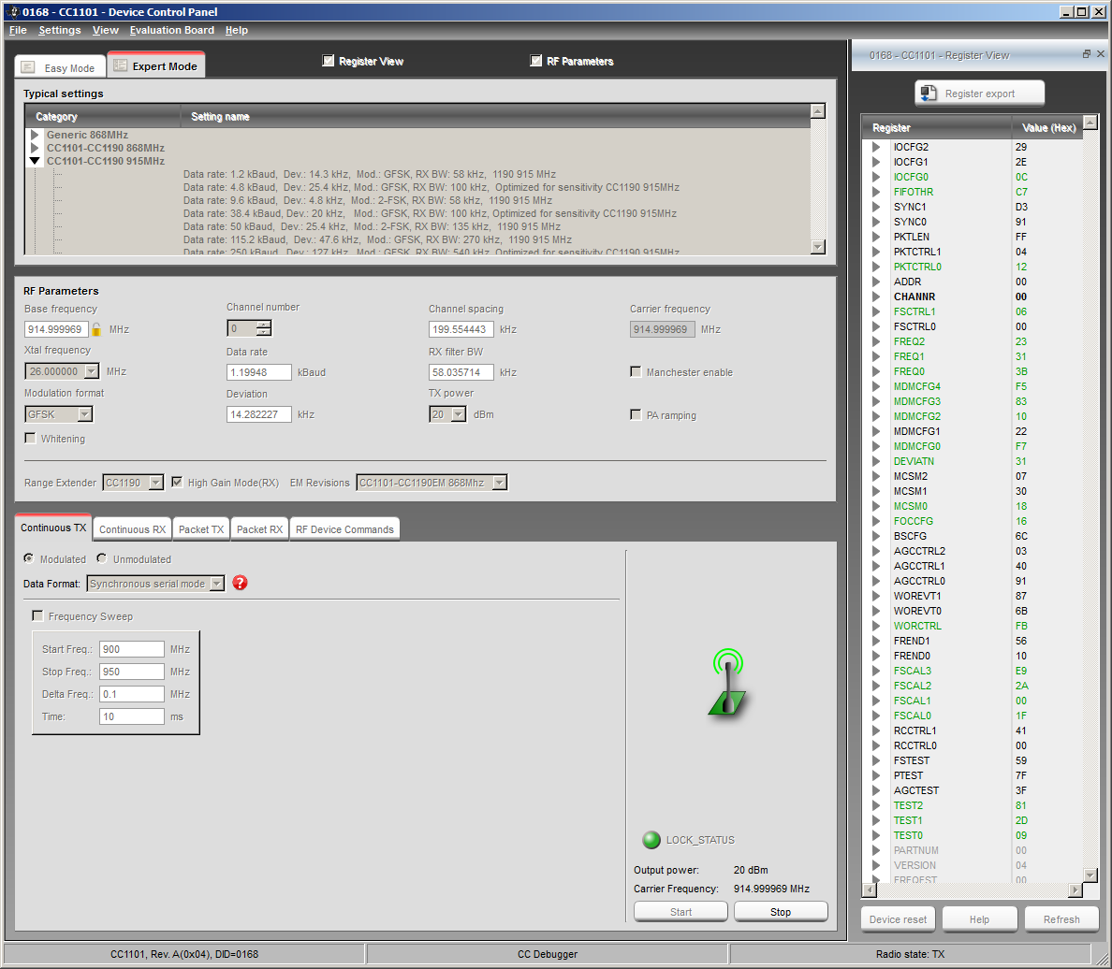Viewport: 1112px width, 969px height.
Task: Click the Device reset button
Action: pos(898,919)
